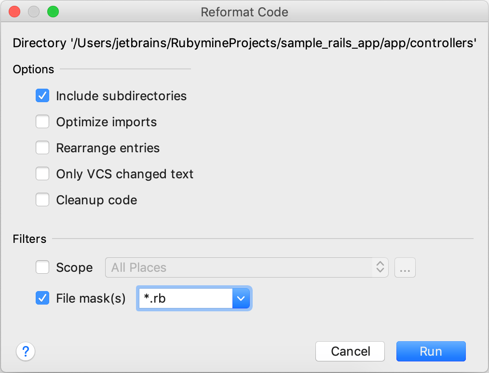This screenshot has height=373, width=489.
Task: Click the Help question mark icon
Action: coord(26,351)
